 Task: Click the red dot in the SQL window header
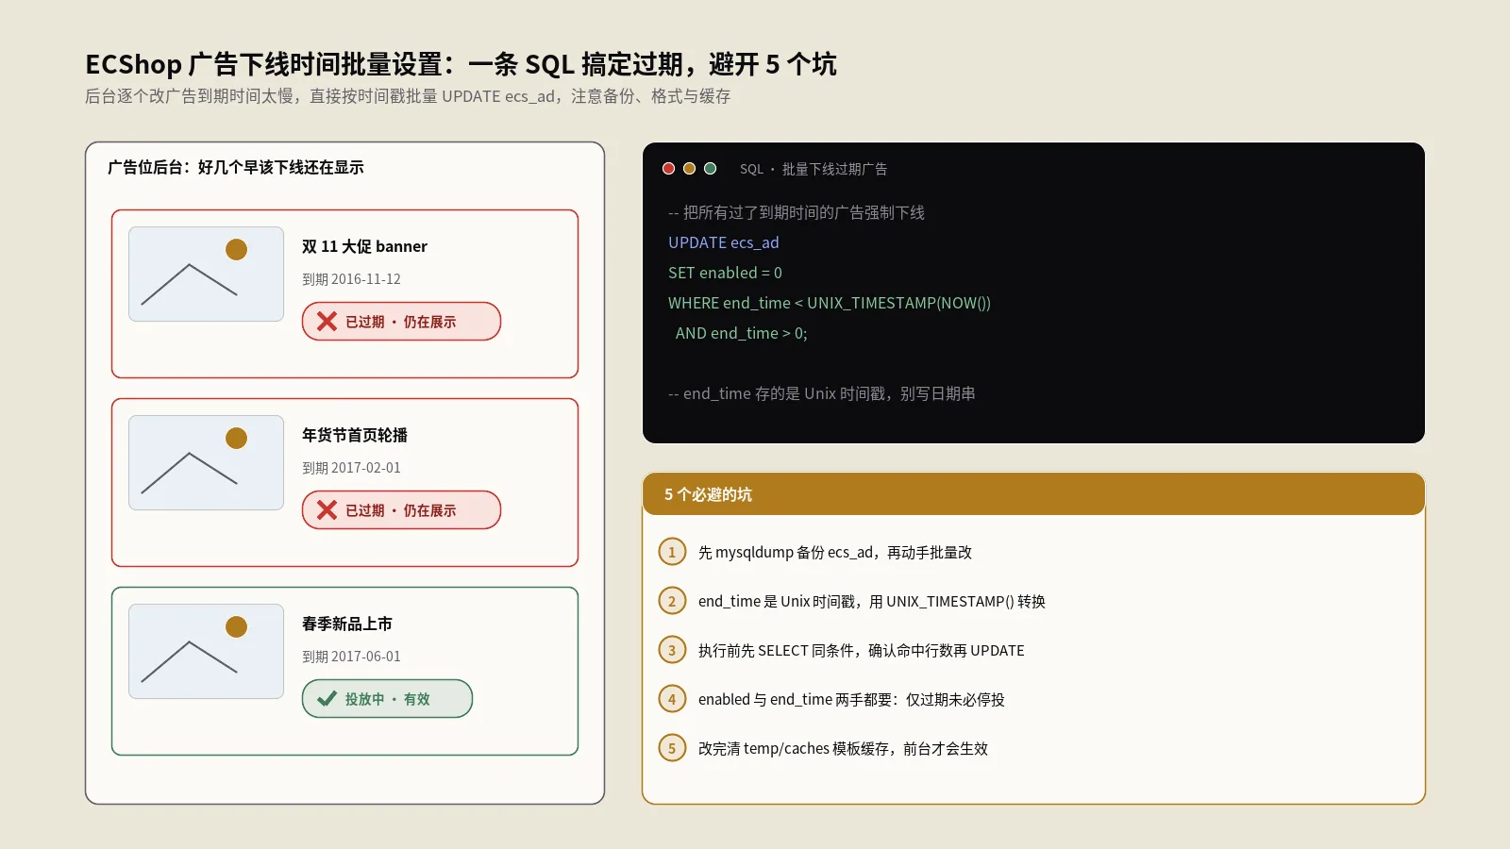point(668,169)
